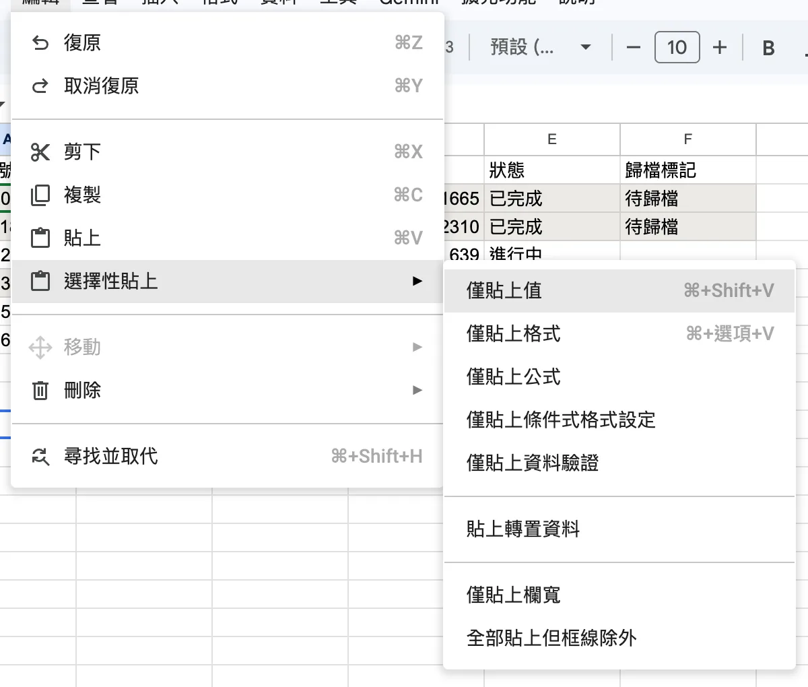Click the Redo arrow icon (取消復原)
This screenshot has height=687, width=808.
(40, 86)
